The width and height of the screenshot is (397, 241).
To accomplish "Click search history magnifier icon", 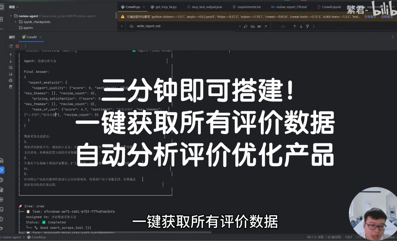I will (x=132, y=26).
